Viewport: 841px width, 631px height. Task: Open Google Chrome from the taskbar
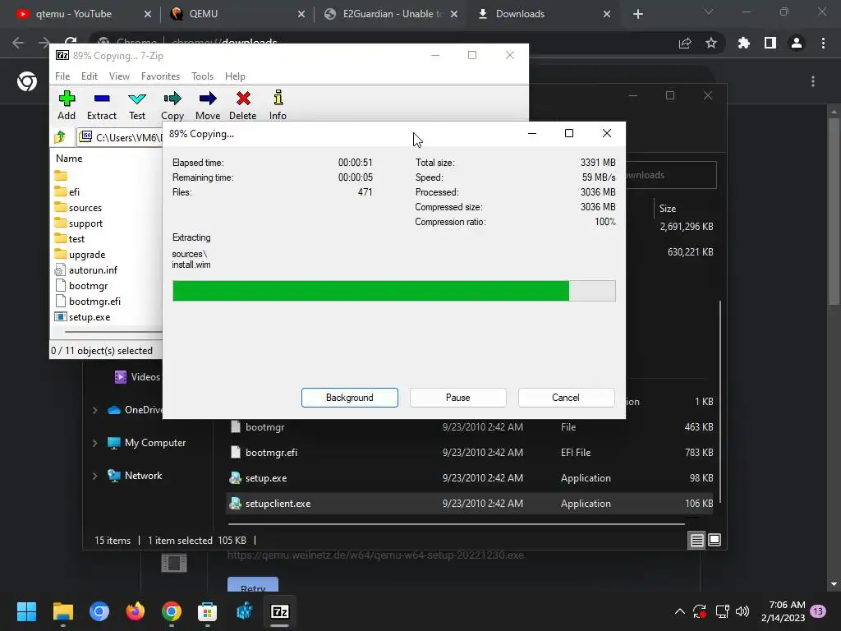(x=171, y=611)
